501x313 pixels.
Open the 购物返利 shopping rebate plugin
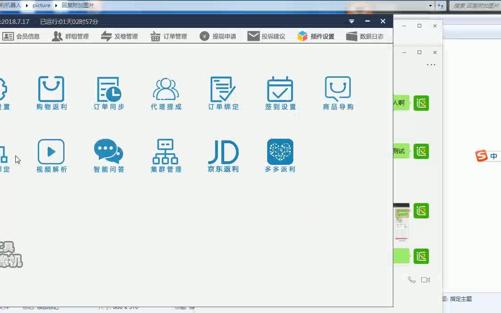pos(51,93)
